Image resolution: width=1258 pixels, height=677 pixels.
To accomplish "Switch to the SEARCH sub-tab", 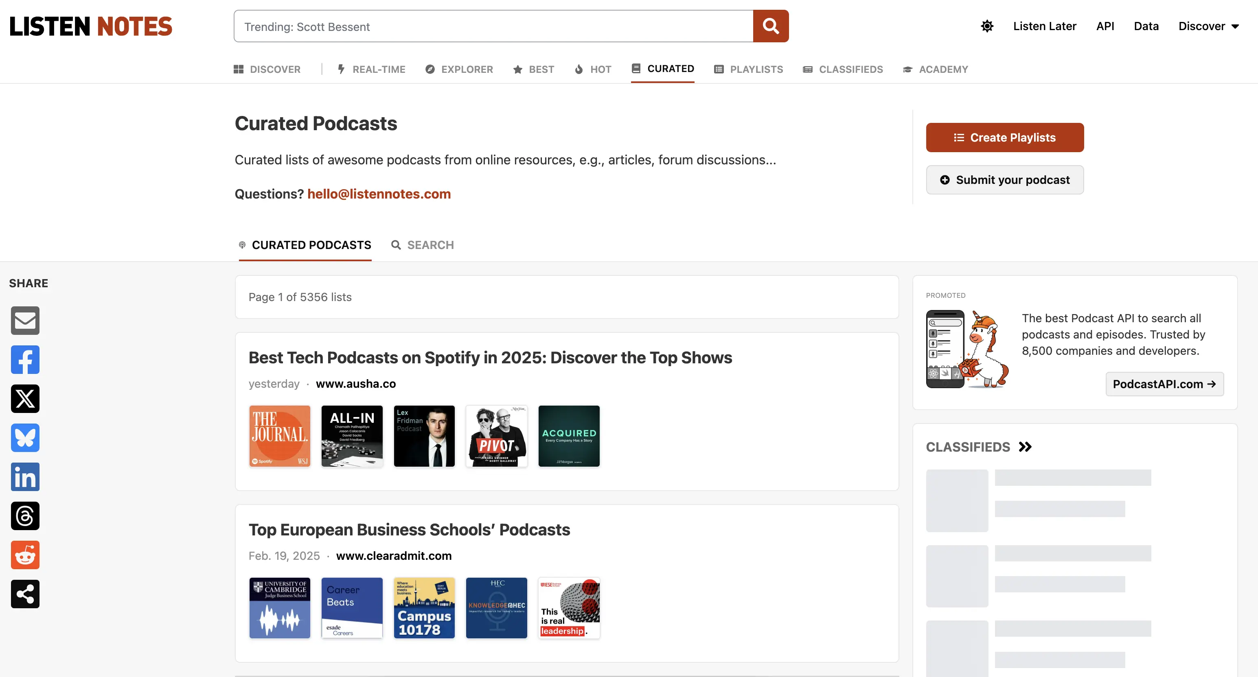I will [423, 245].
